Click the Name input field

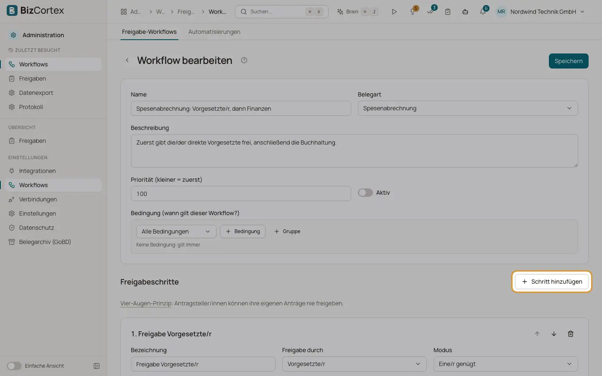coord(241,108)
